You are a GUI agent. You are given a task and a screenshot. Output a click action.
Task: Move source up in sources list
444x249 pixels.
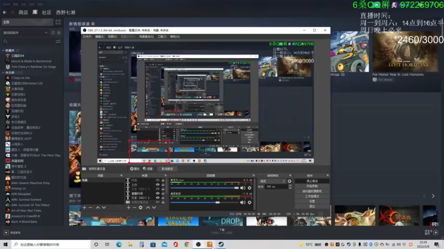pos(148,207)
